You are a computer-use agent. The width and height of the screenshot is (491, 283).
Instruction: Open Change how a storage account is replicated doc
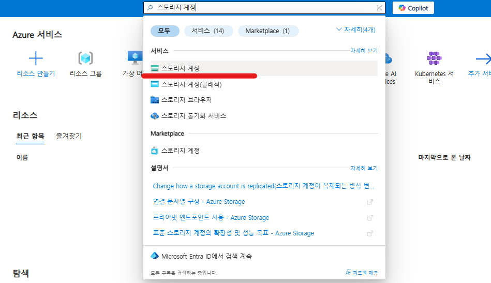(x=263, y=186)
